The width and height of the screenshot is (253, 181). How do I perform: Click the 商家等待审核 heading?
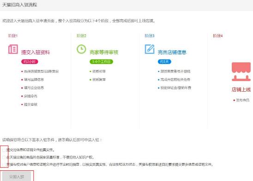click(104, 53)
